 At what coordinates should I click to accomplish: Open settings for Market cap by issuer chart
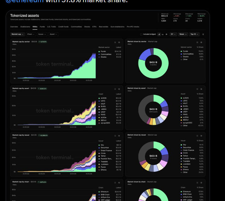coord(119,136)
